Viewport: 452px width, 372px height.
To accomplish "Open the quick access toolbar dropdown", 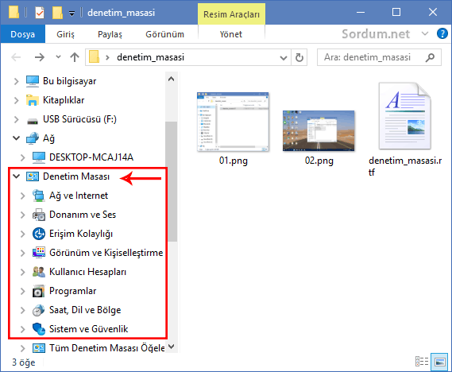I will (72, 14).
